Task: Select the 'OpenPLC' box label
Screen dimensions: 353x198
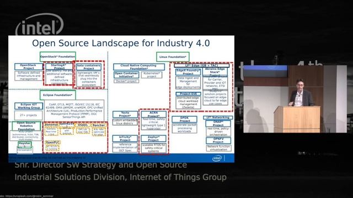Action: pos(52,142)
